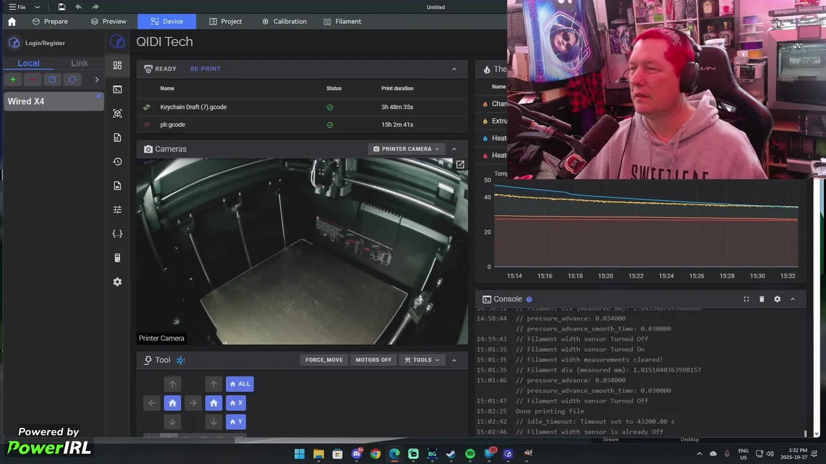Click the blue icon beside the Tool title
826x464 pixels.
pyautogui.click(x=181, y=360)
